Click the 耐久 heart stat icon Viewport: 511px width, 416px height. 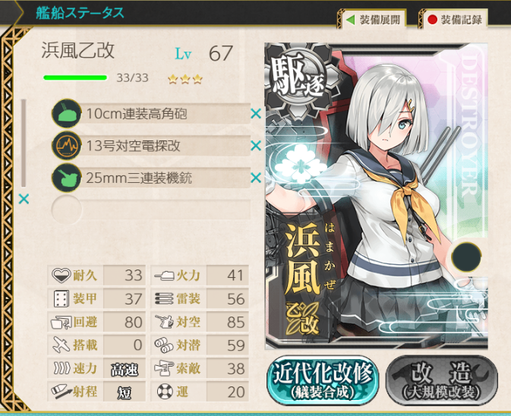pos(61,276)
